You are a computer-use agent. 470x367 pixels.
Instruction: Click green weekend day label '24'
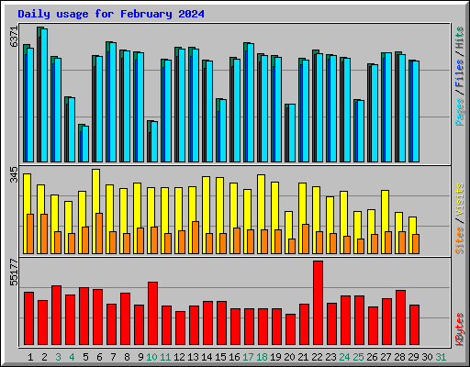click(344, 357)
